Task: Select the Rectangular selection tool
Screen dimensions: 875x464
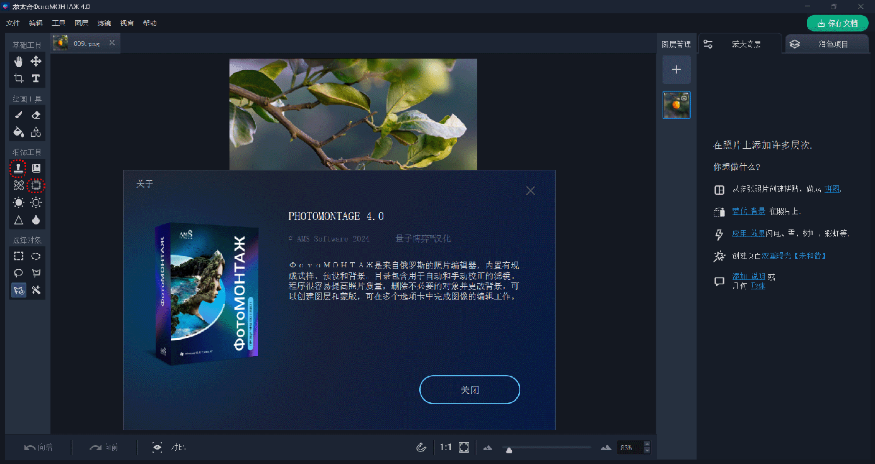Action: [x=19, y=256]
